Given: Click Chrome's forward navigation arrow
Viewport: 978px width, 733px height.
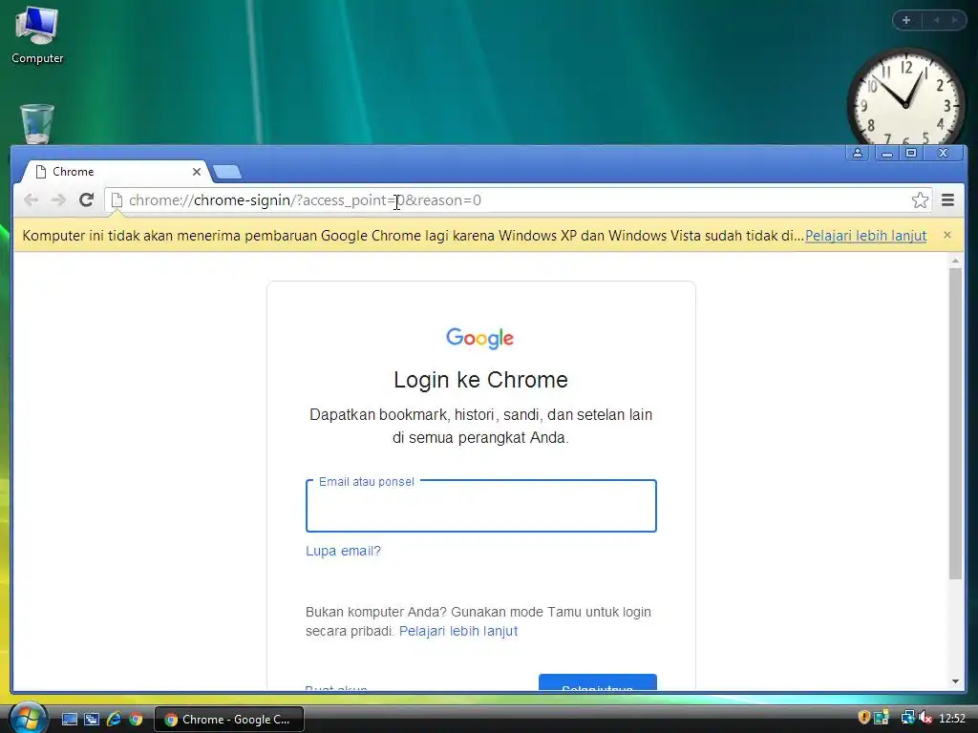Looking at the screenshot, I should pos(58,200).
